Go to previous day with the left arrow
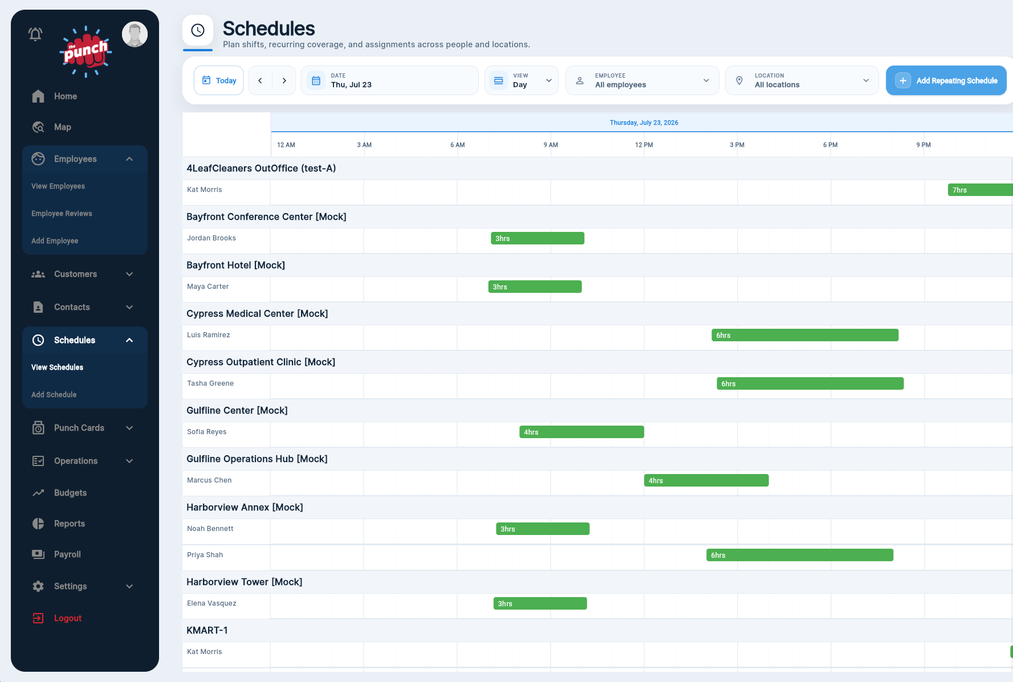This screenshot has width=1013, height=682. click(261, 80)
